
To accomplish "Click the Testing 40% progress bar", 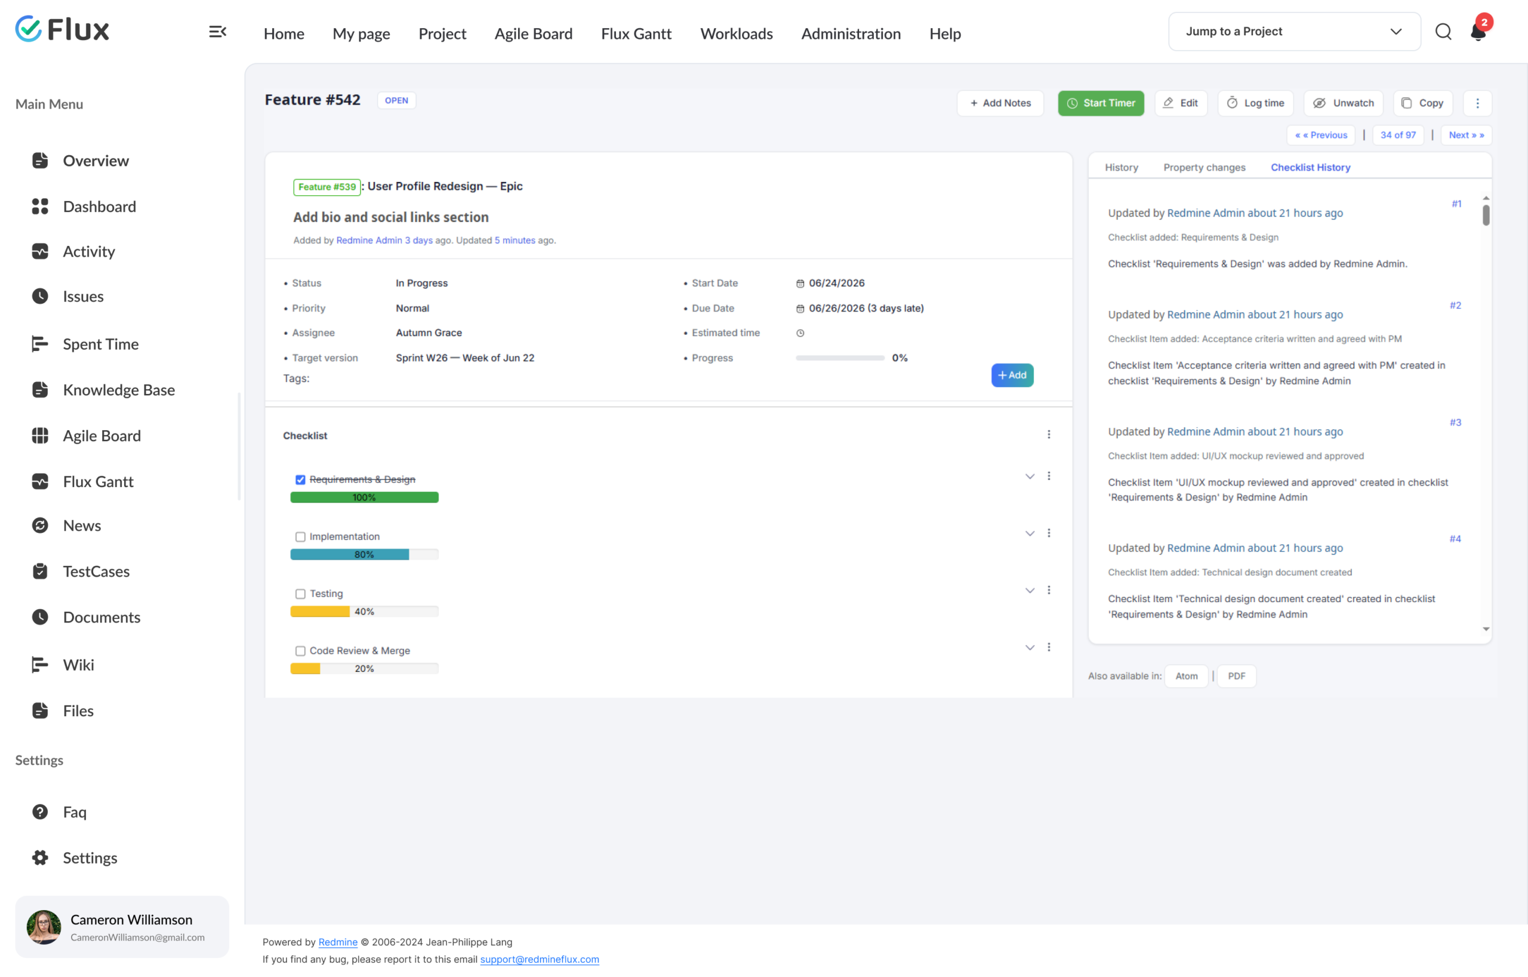I will pos(364,612).
